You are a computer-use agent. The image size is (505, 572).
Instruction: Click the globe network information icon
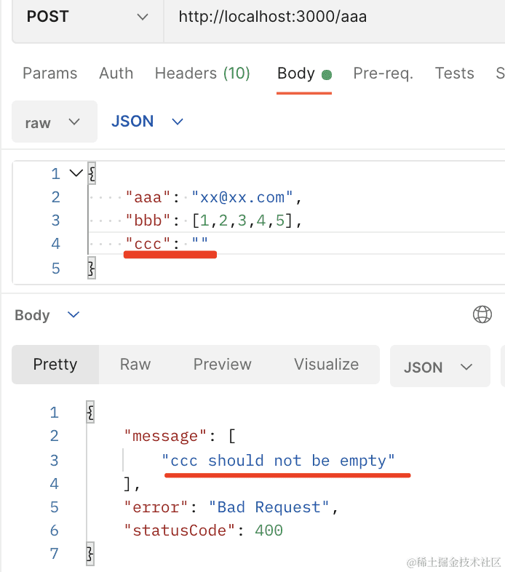482,314
